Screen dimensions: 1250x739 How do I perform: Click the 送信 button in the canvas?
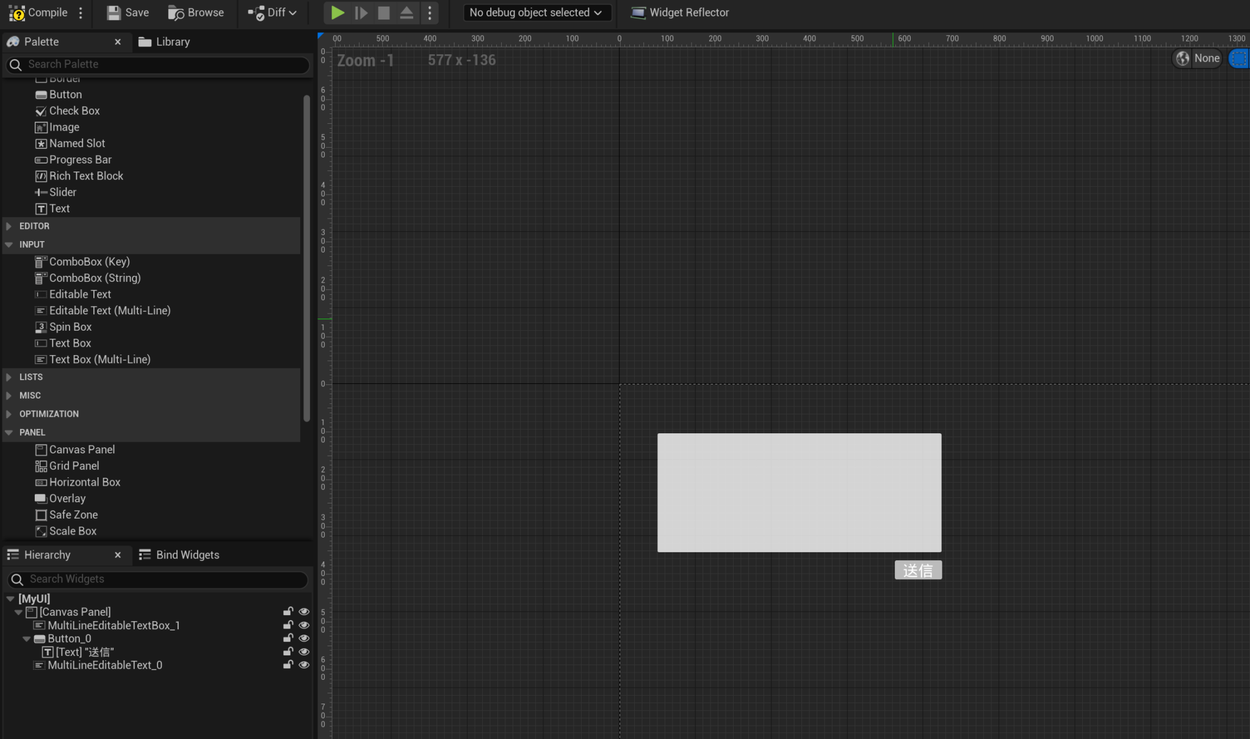point(918,570)
